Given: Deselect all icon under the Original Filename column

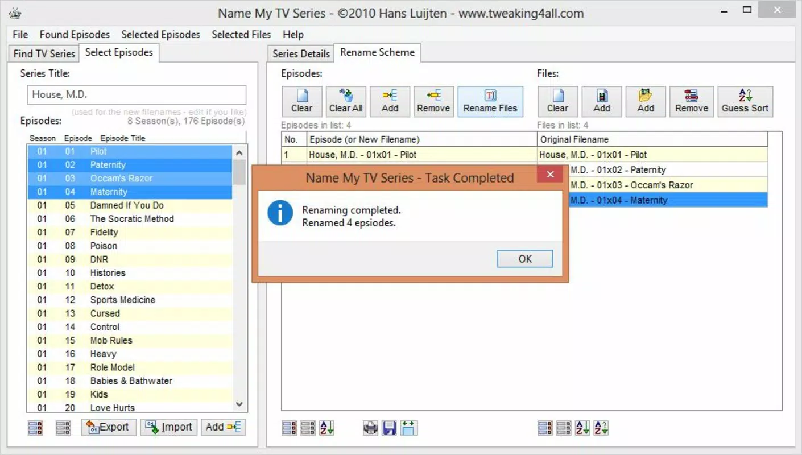Looking at the screenshot, I should coord(564,428).
